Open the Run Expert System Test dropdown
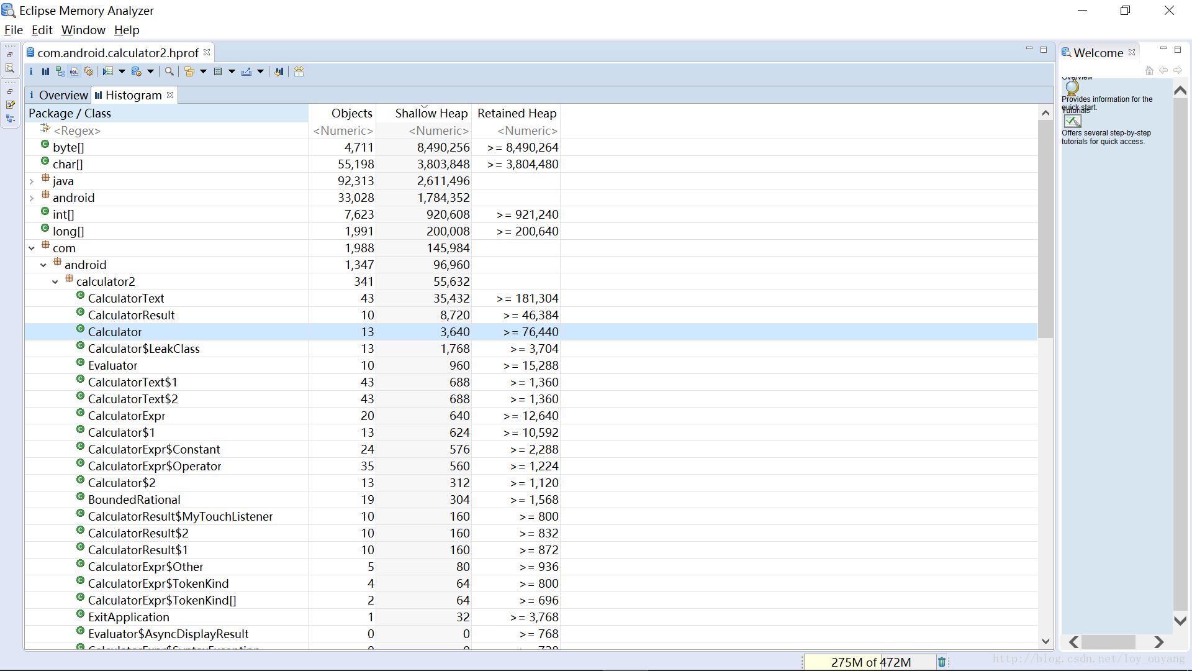Screen dimensions: 1192x671 [122, 72]
